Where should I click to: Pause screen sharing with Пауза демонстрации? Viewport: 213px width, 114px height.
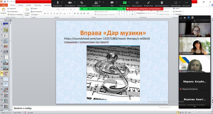click(x=137, y=4)
